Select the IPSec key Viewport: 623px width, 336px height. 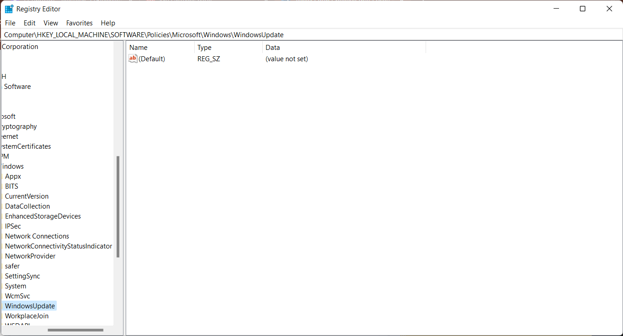pyautogui.click(x=13, y=226)
